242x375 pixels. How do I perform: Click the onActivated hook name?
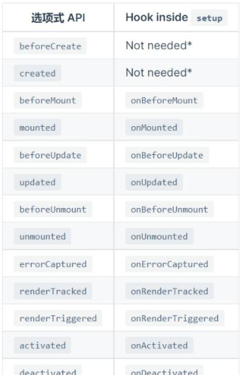160,345
